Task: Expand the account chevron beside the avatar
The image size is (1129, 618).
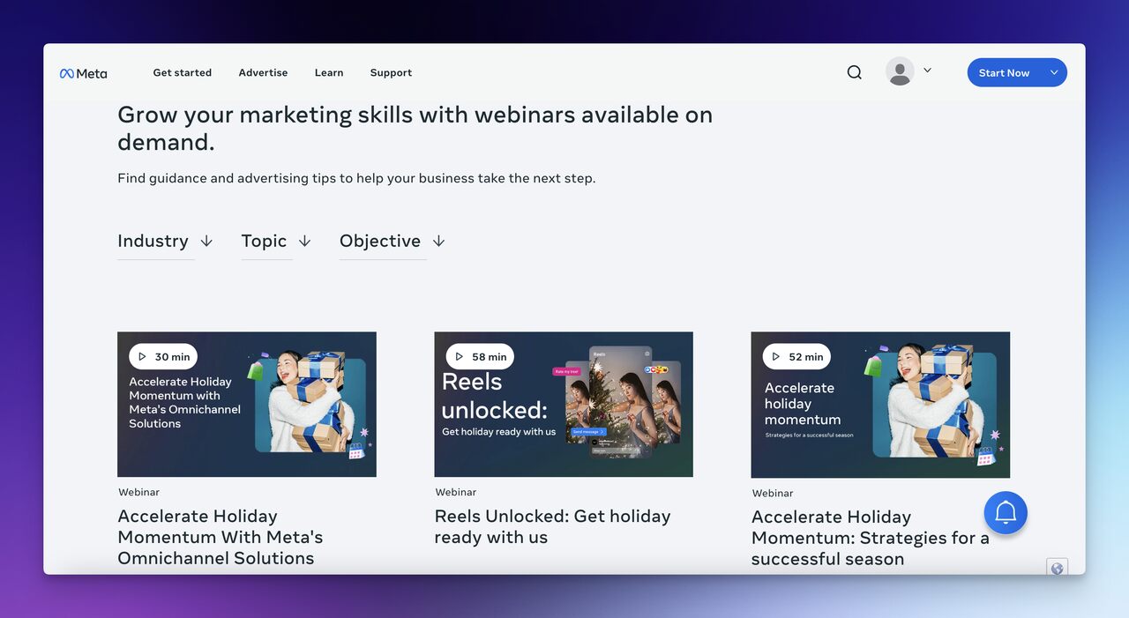Action: (x=927, y=71)
